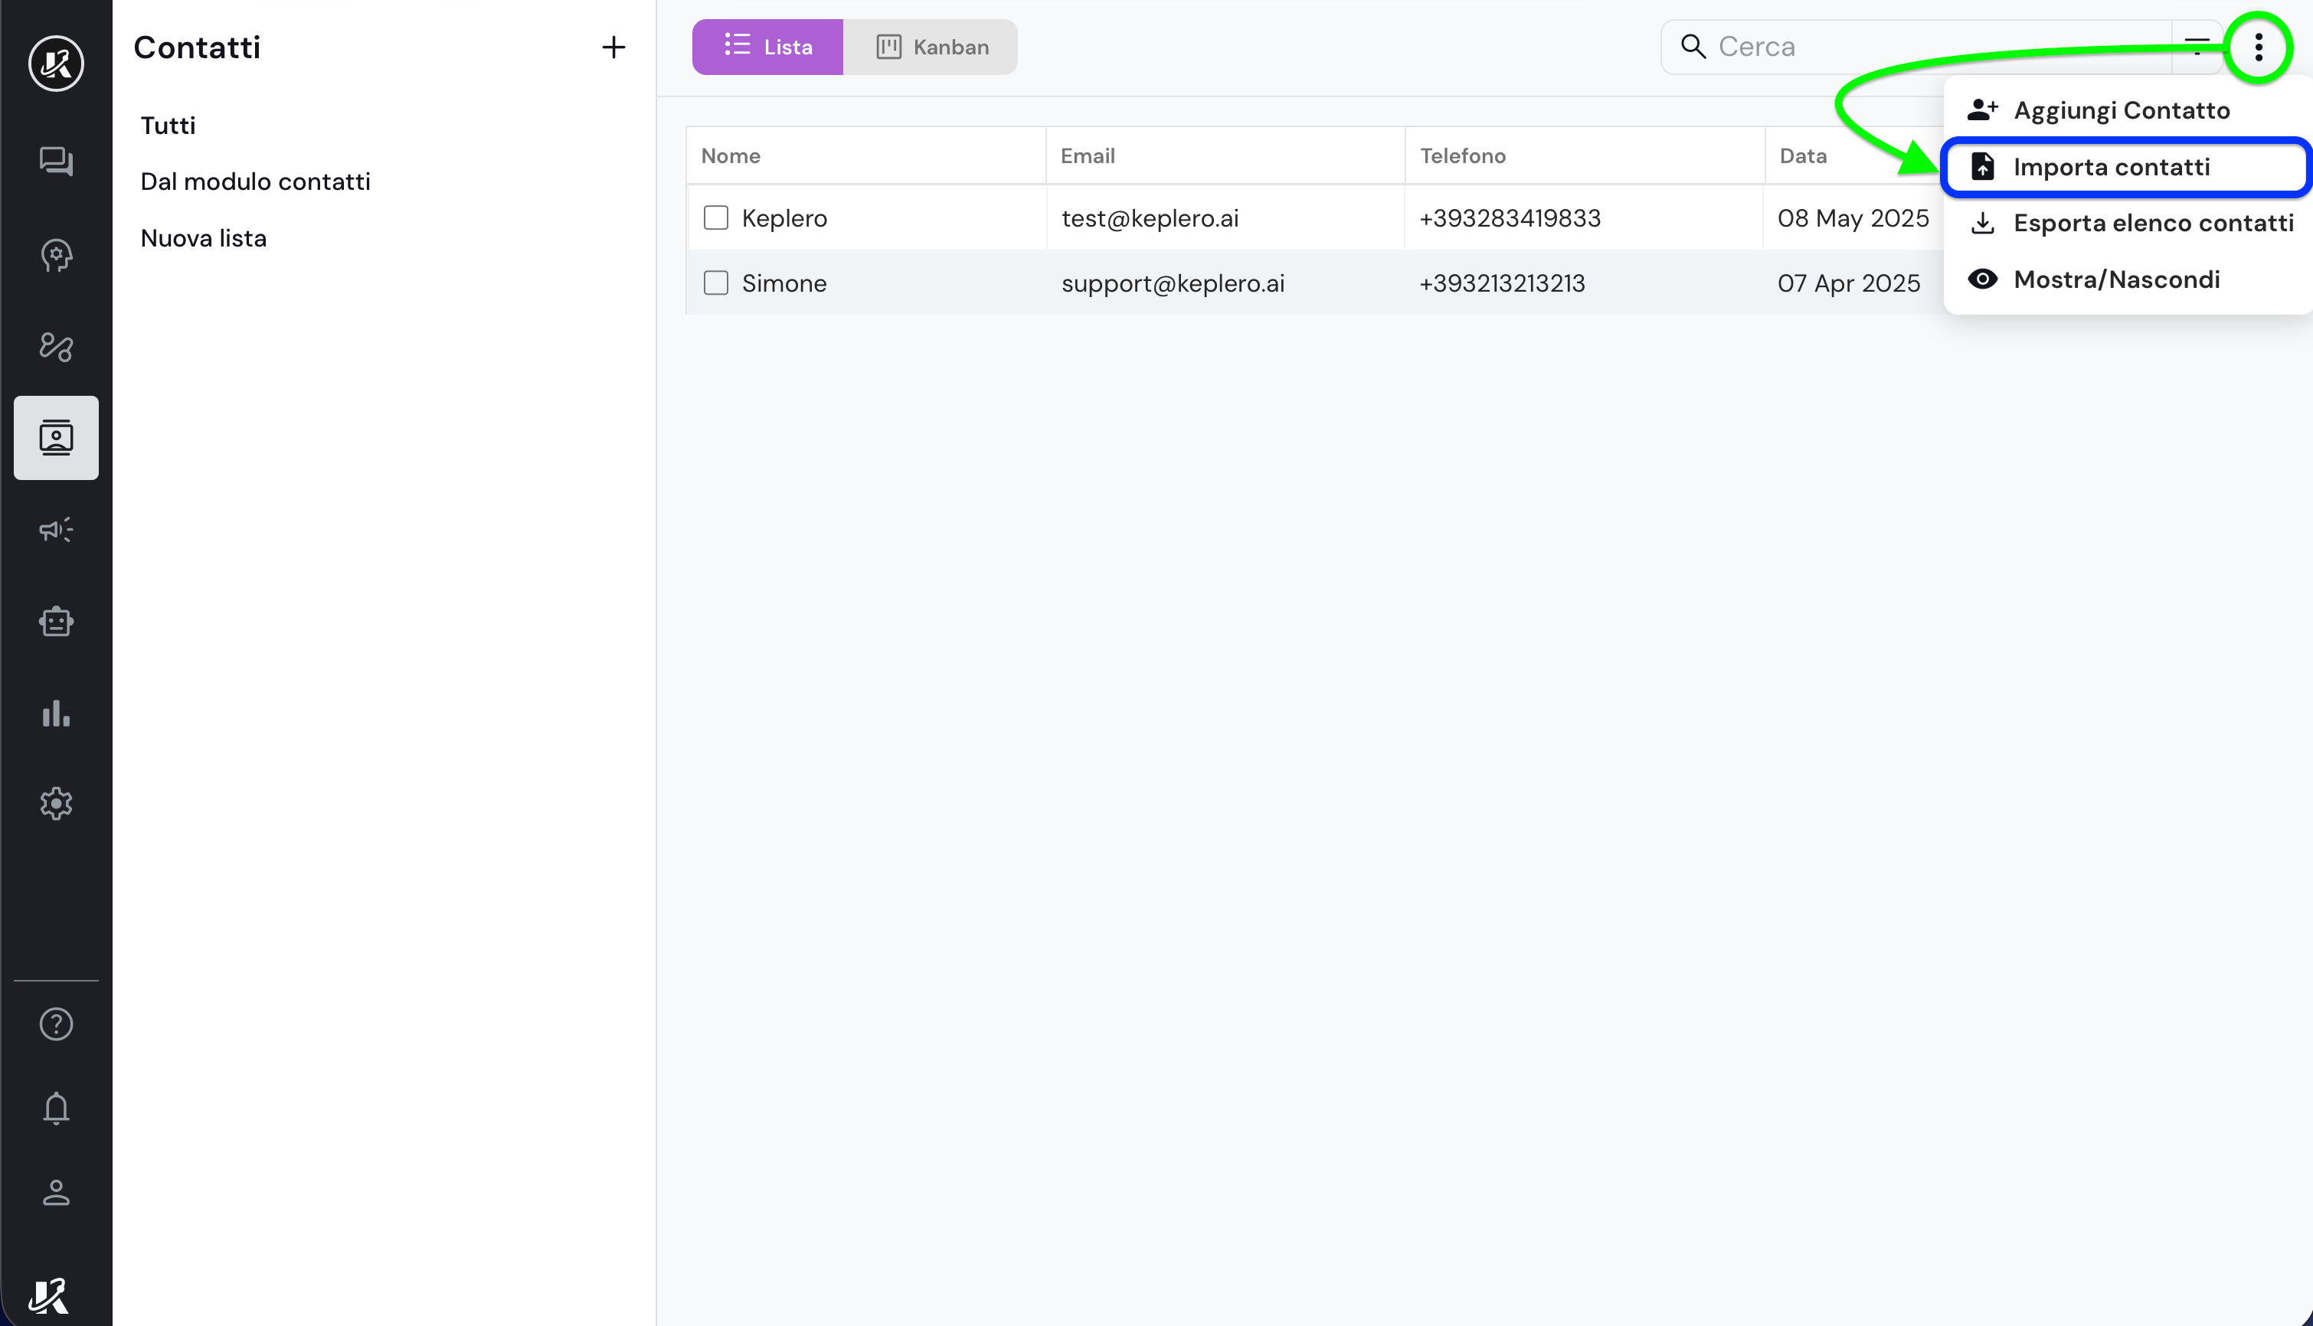2313x1326 pixels.
Task: Open the settings gear icon
Action: tap(56, 803)
